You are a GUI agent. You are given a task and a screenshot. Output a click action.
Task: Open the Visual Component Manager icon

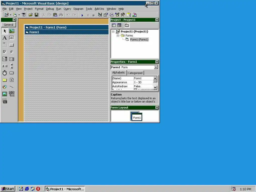[134, 15]
